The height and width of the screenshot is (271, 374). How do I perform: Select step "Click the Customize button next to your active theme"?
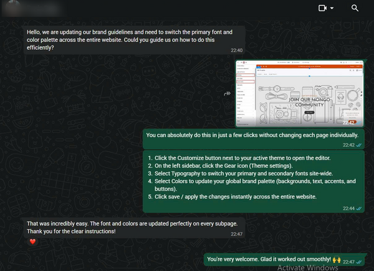(x=242, y=158)
